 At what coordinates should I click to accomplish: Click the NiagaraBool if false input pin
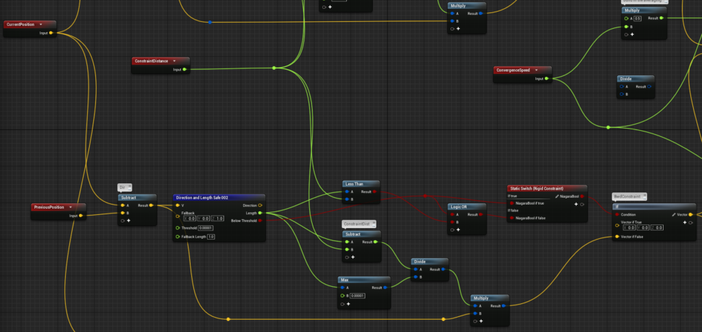(x=511, y=218)
